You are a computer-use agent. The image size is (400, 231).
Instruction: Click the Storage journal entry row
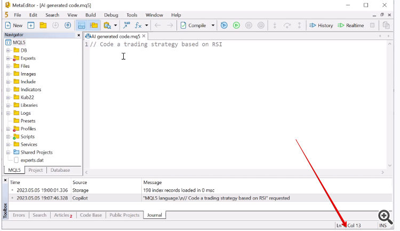200,190
